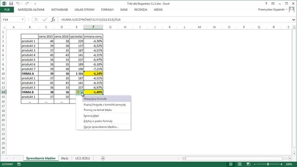Image resolution: width=297 pixels, height=167 pixels.
Task: Click the Select All corner triangle
Action: (4, 27)
